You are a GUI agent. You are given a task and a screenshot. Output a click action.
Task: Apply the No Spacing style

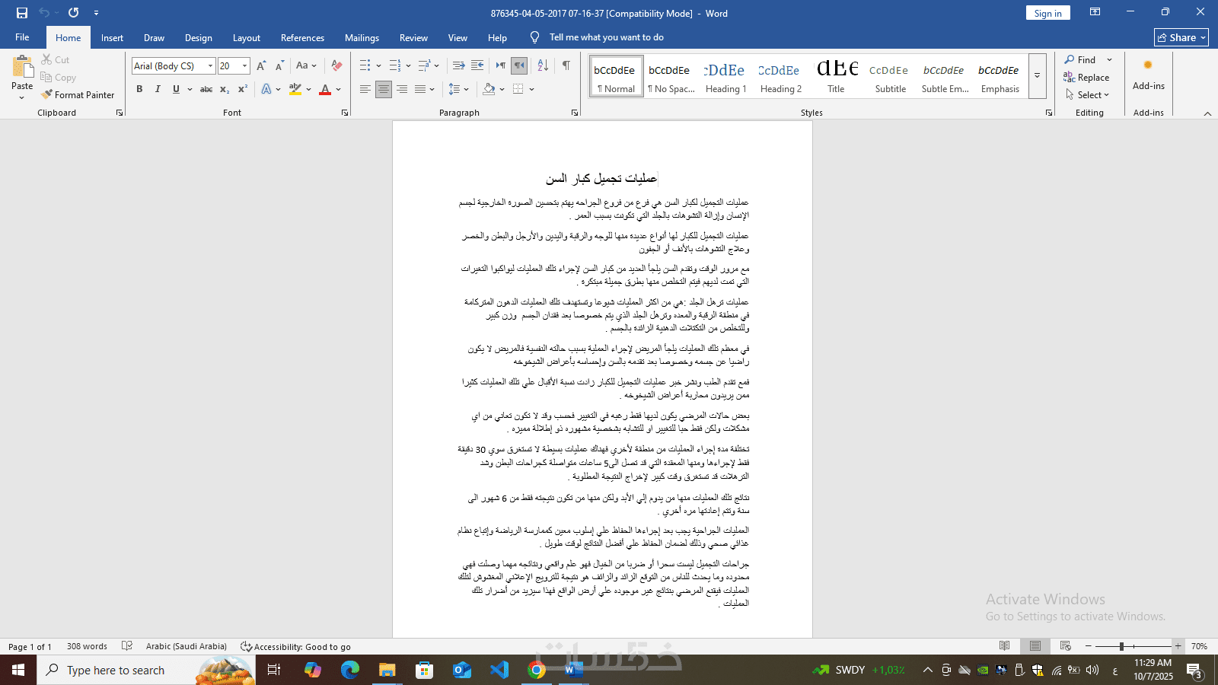(671, 76)
